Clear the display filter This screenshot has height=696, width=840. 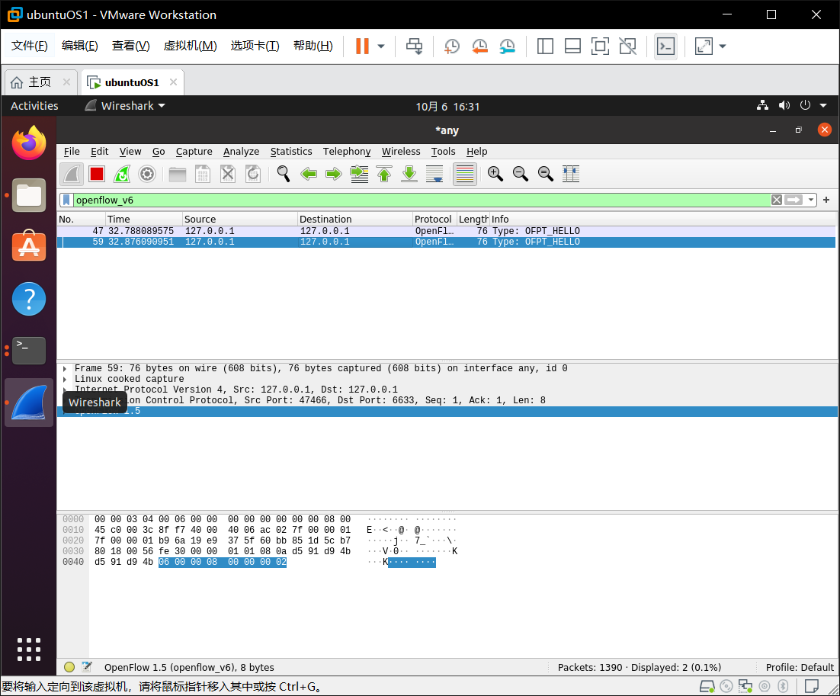pyautogui.click(x=776, y=200)
